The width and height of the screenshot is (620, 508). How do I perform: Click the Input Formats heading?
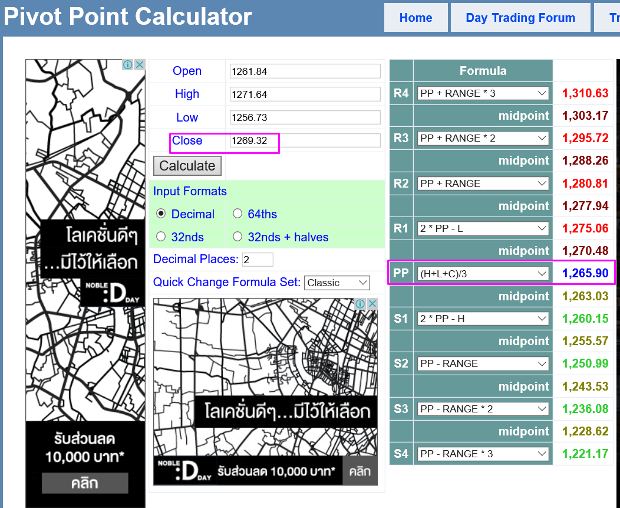tap(190, 191)
